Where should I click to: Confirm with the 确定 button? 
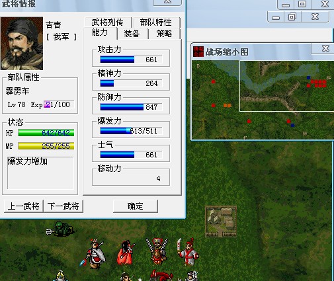pyautogui.click(x=136, y=206)
